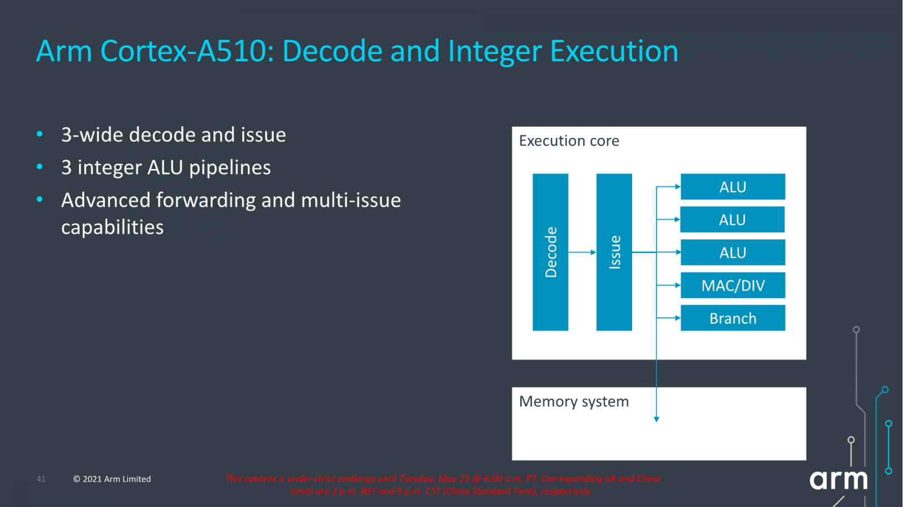Click the slide title 'Arm Cortex-A510: Decode and Integer Execution'
This screenshot has height=507, width=903.
[357, 51]
